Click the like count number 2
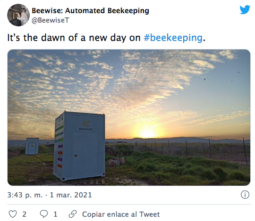255x221 pixels. [24, 214]
